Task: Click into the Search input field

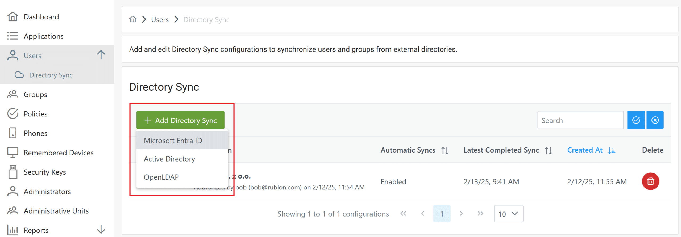Action: coord(580,120)
